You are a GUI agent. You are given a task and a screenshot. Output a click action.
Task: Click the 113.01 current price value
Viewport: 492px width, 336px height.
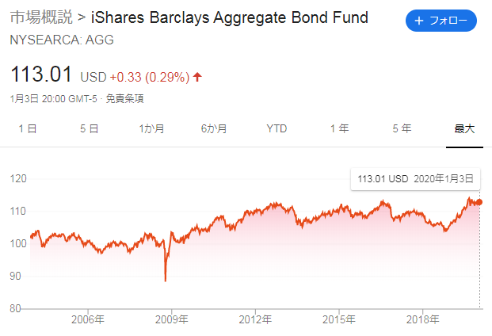click(41, 74)
